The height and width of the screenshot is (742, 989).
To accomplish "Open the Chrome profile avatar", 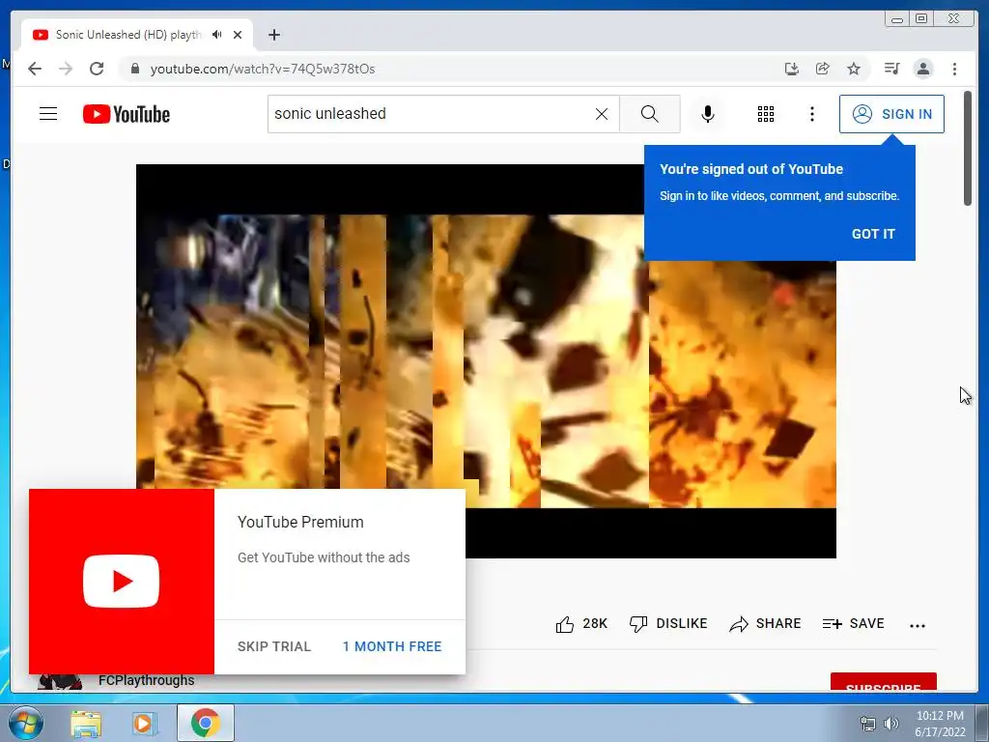I will pyautogui.click(x=923, y=69).
